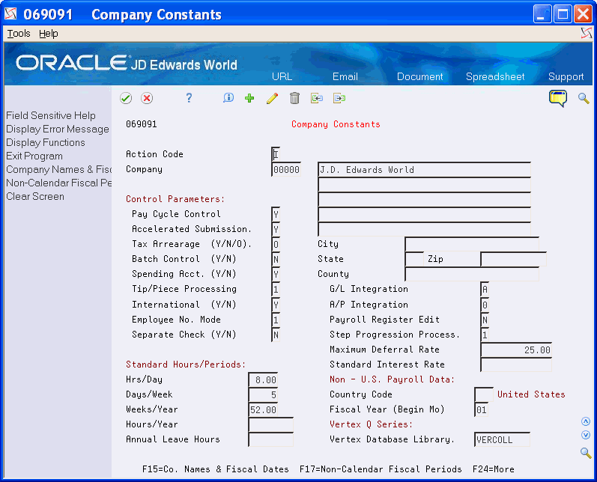Click the top-right magnifier search icon
The image size is (597, 482).
coord(584,98)
